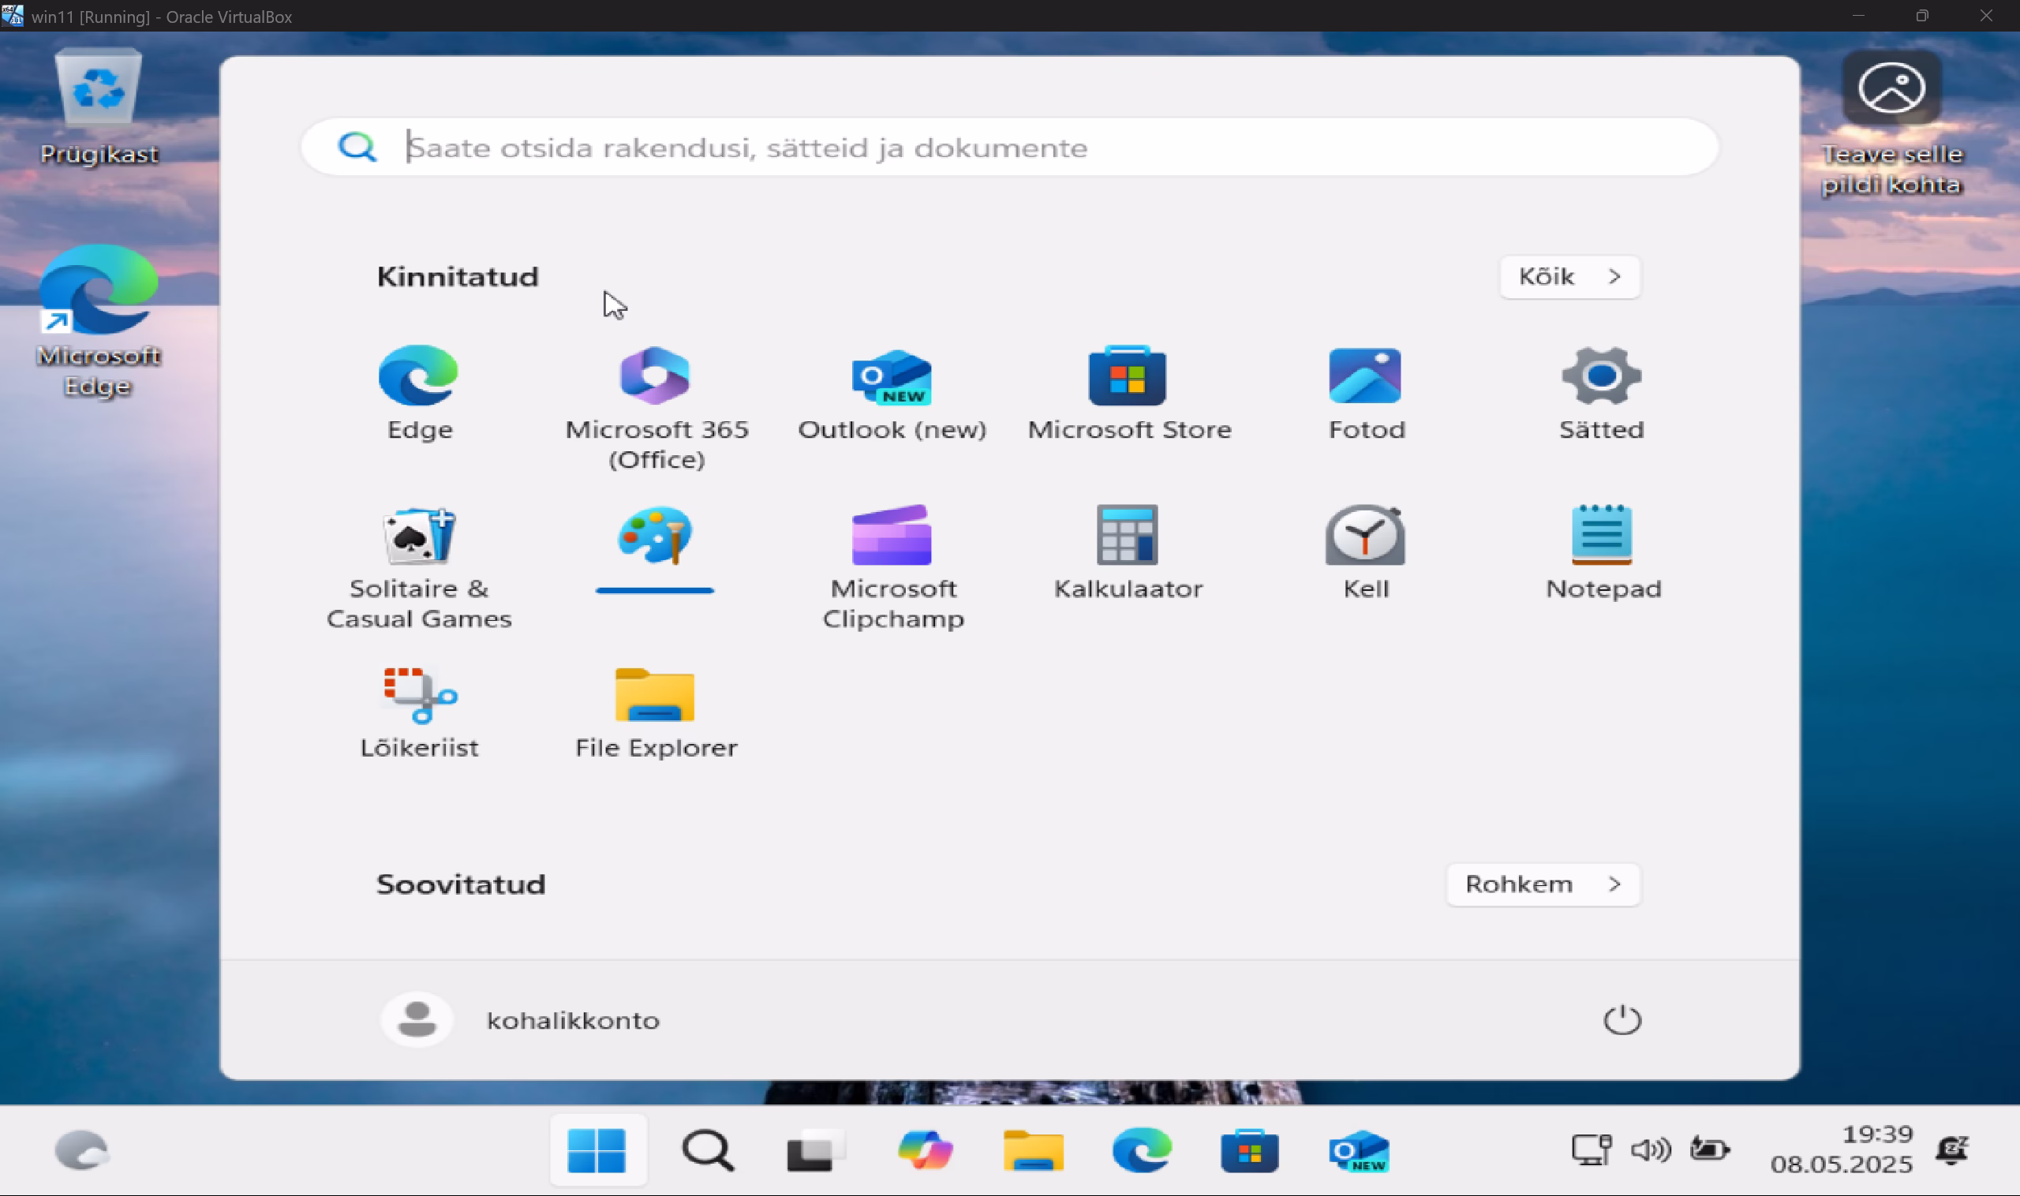Image resolution: width=2020 pixels, height=1196 pixels.
Task: Focus the Start menu search field
Action: [1009, 148]
